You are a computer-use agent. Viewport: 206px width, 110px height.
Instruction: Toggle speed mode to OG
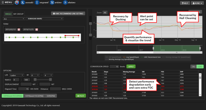point(193,66)
